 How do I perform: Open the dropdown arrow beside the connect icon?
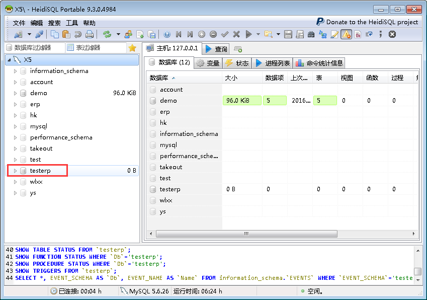click(x=29, y=34)
